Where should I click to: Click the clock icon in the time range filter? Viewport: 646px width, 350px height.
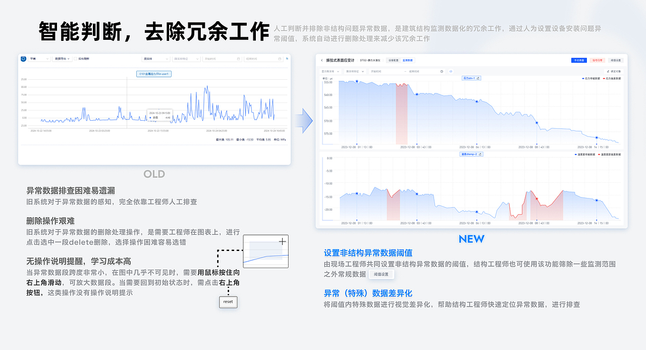(x=441, y=72)
